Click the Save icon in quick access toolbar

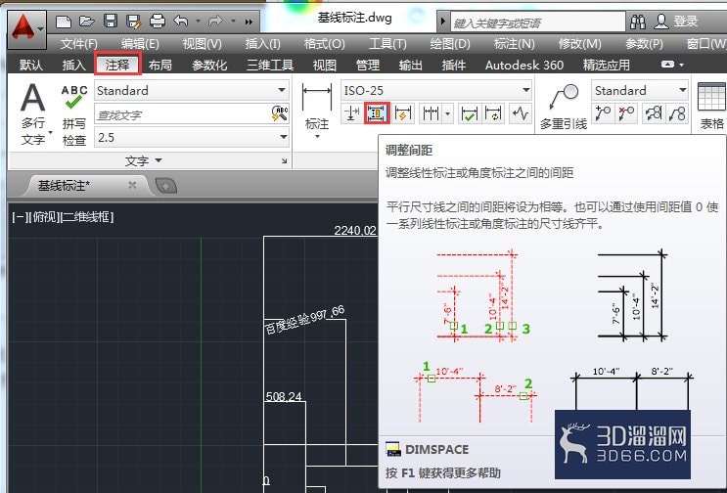click(x=111, y=22)
